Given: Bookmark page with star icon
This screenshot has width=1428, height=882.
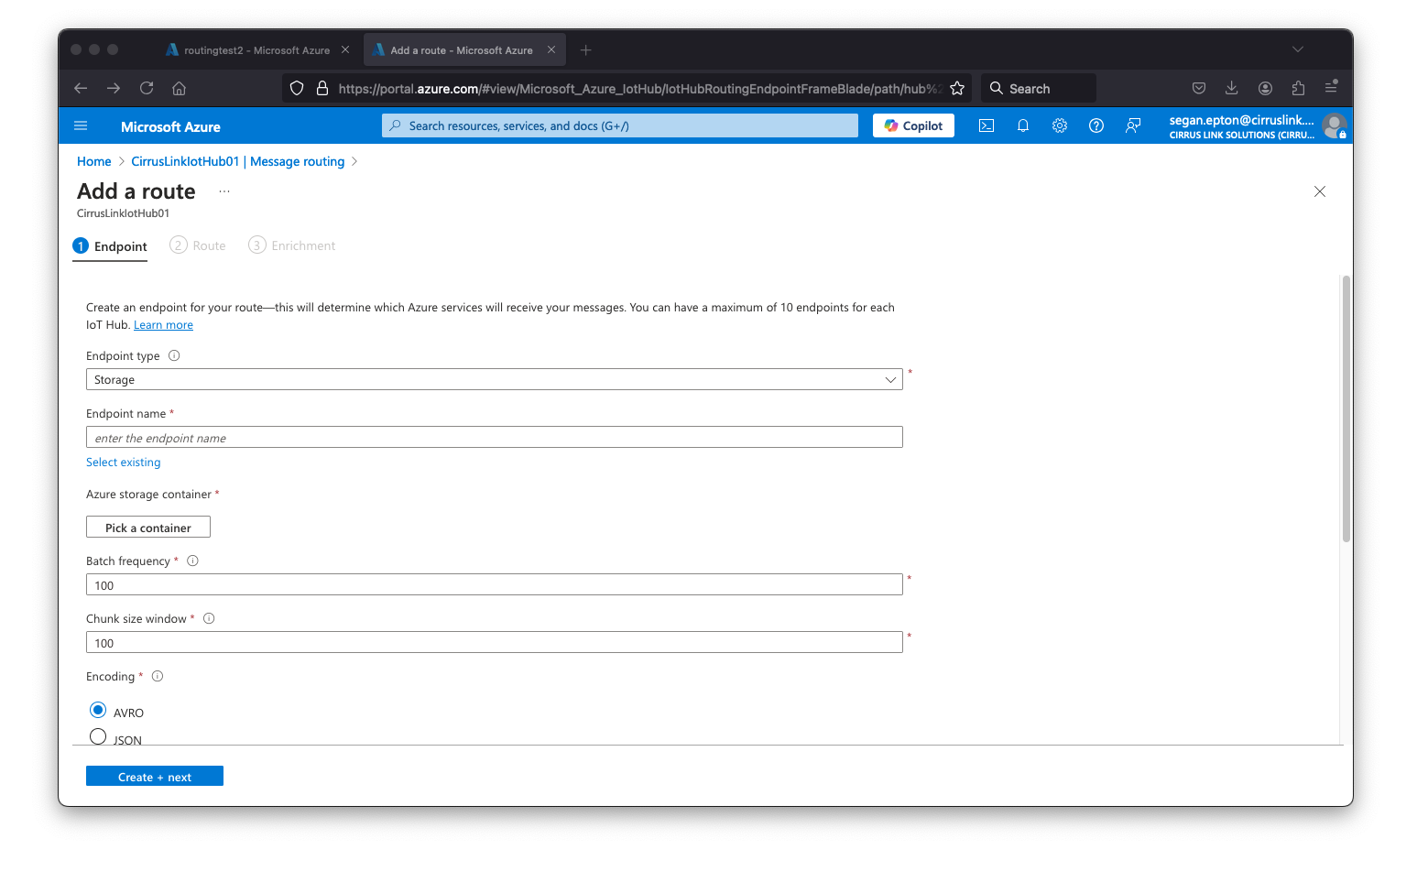Looking at the screenshot, I should 957,89.
